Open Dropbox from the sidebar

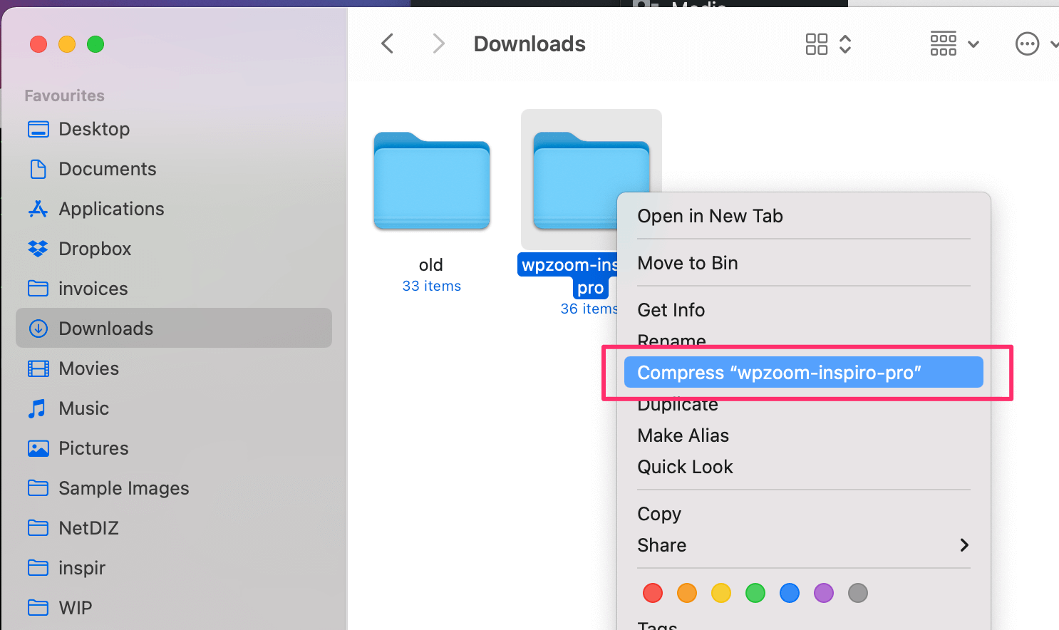point(95,249)
